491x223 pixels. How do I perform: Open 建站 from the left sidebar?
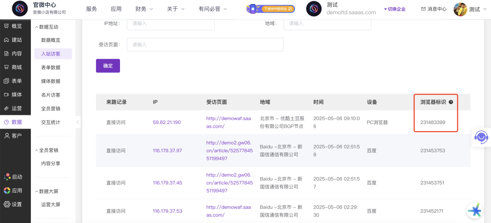click(x=7, y=40)
